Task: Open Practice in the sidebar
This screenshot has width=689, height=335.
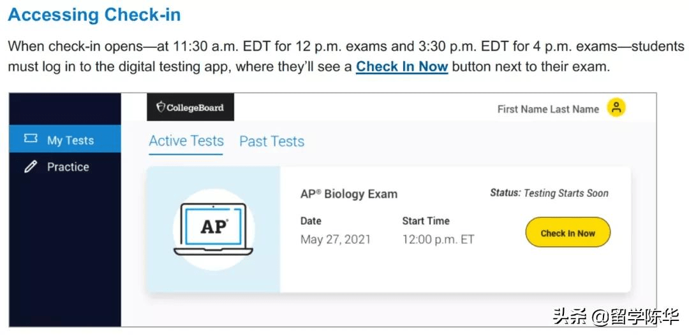Action: pos(65,167)
